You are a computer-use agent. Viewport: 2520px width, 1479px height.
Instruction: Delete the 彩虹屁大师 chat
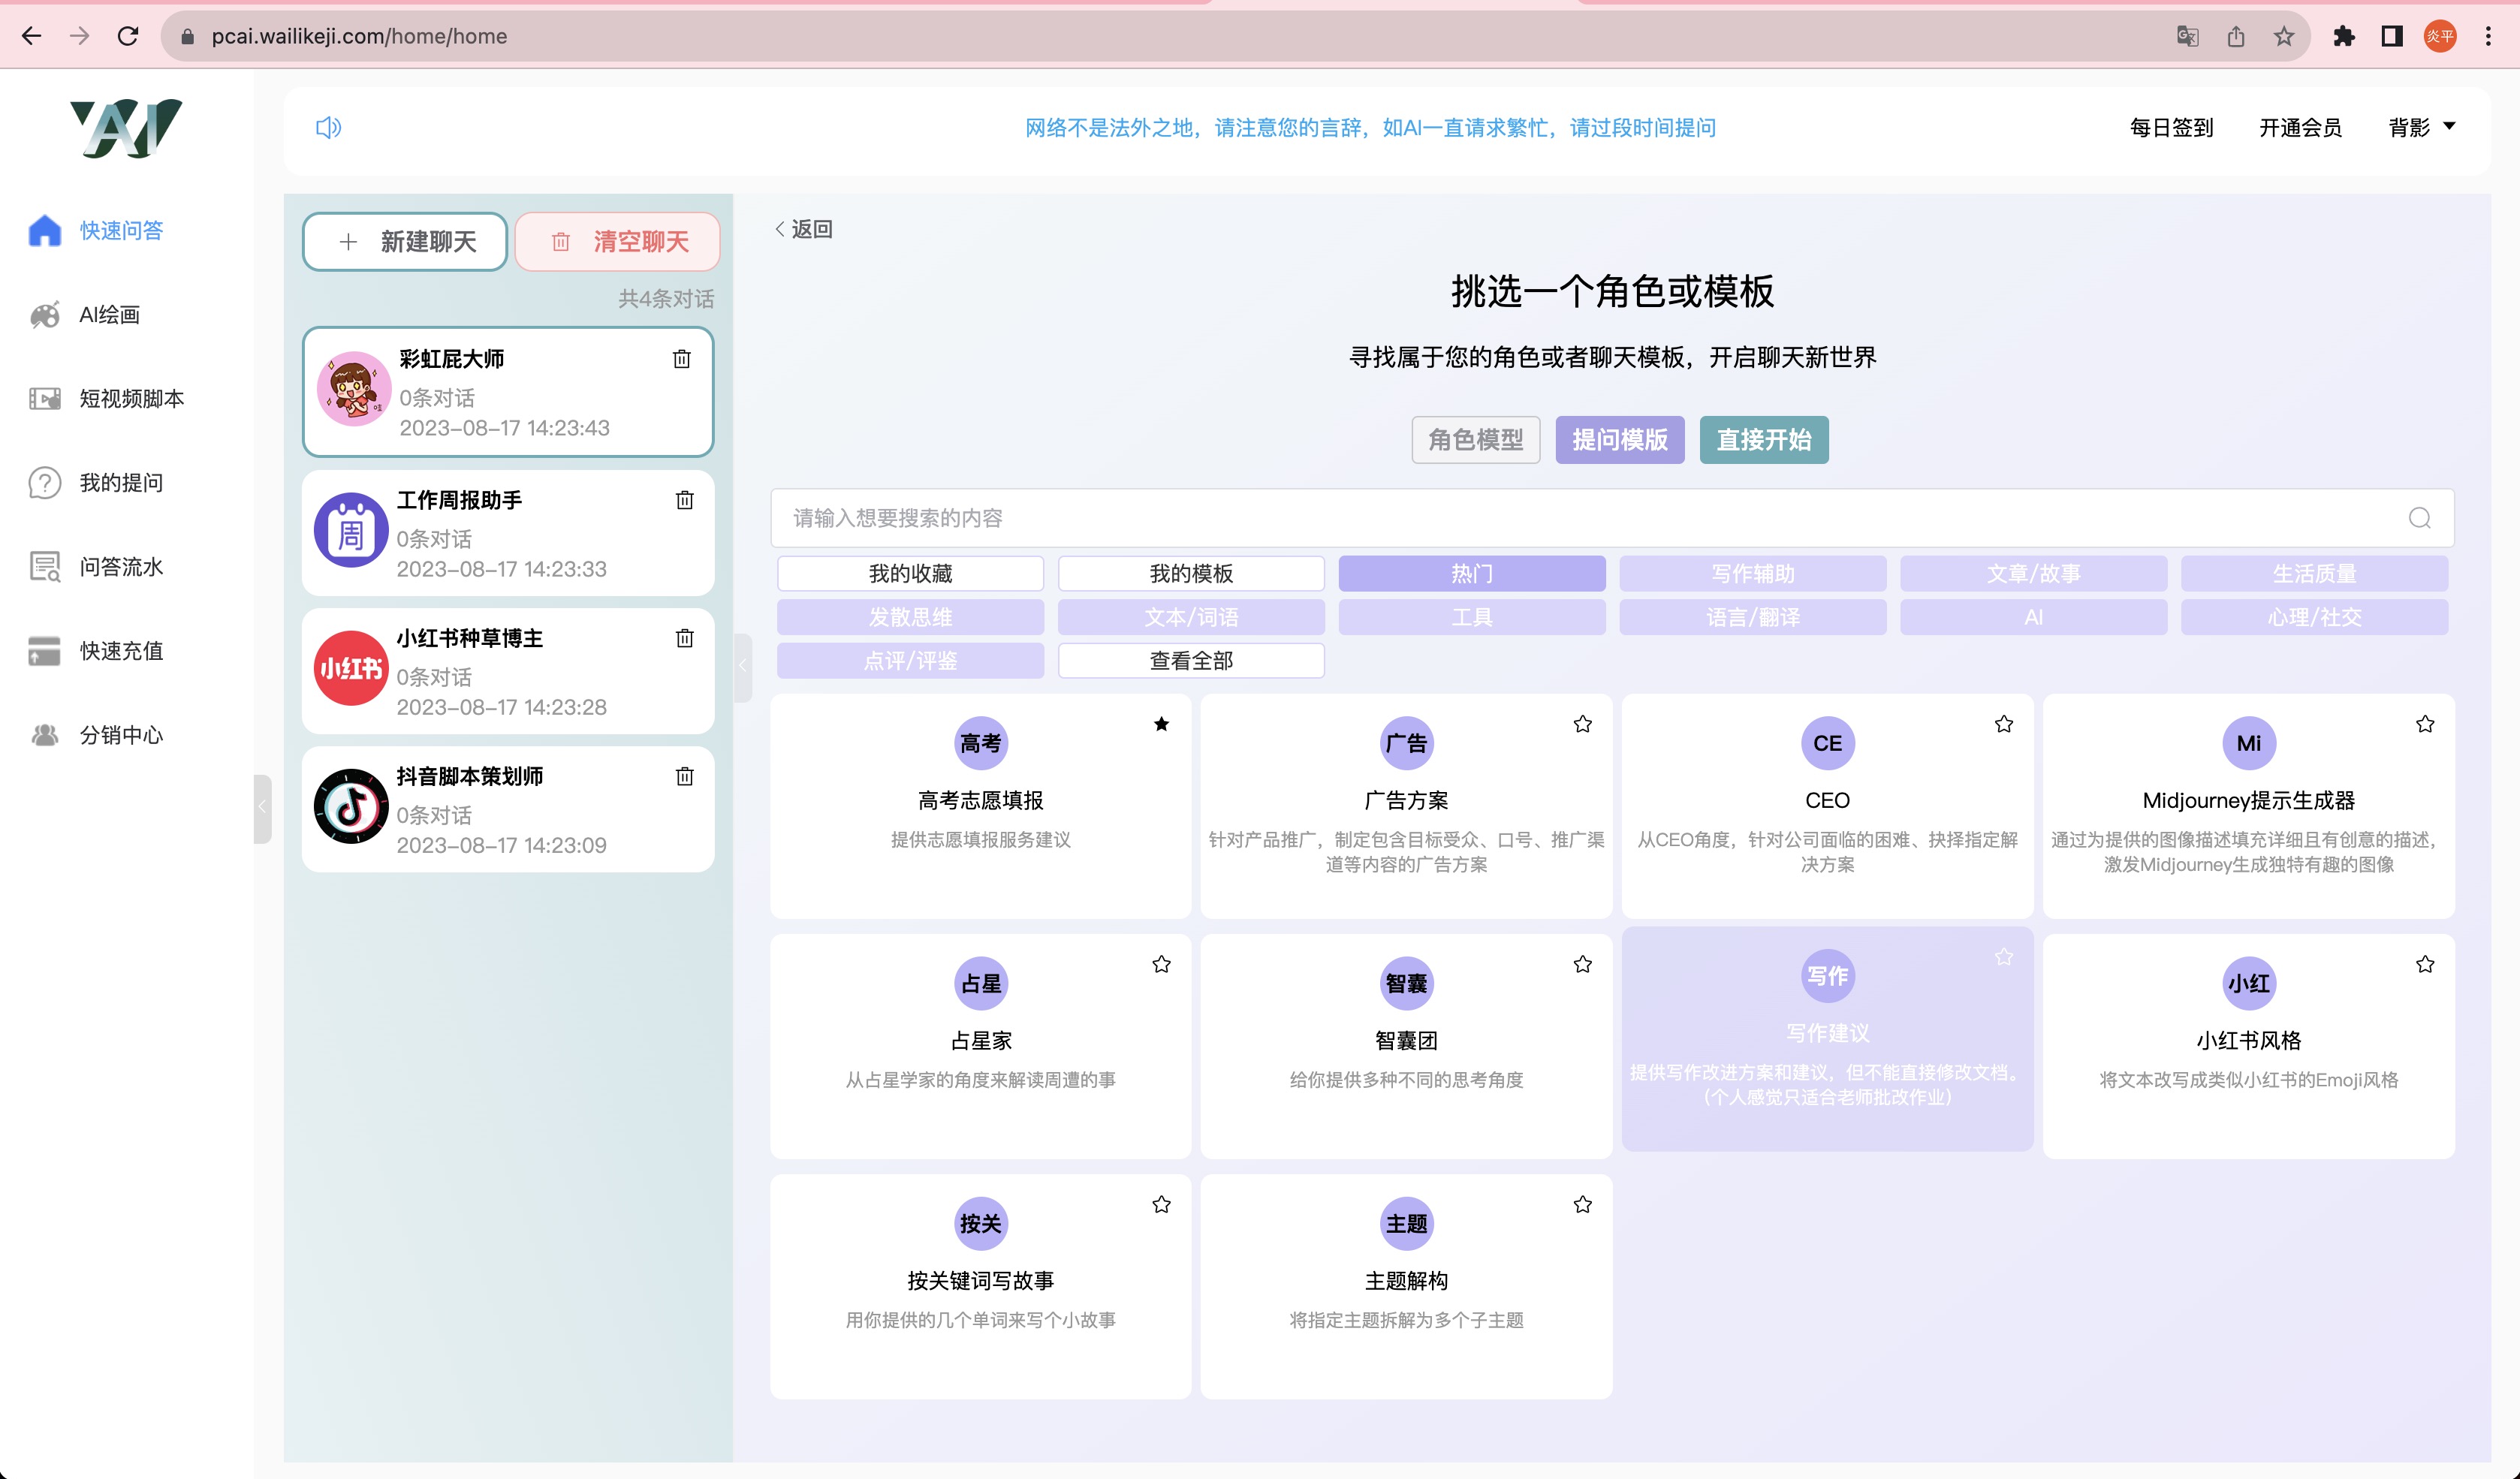[x=682, y=359]
